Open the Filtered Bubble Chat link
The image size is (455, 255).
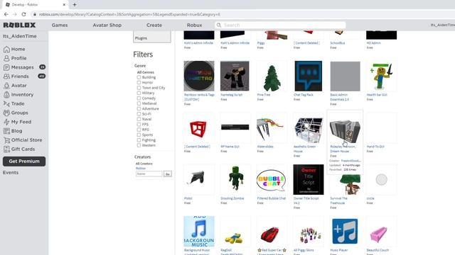click(272, 198)
